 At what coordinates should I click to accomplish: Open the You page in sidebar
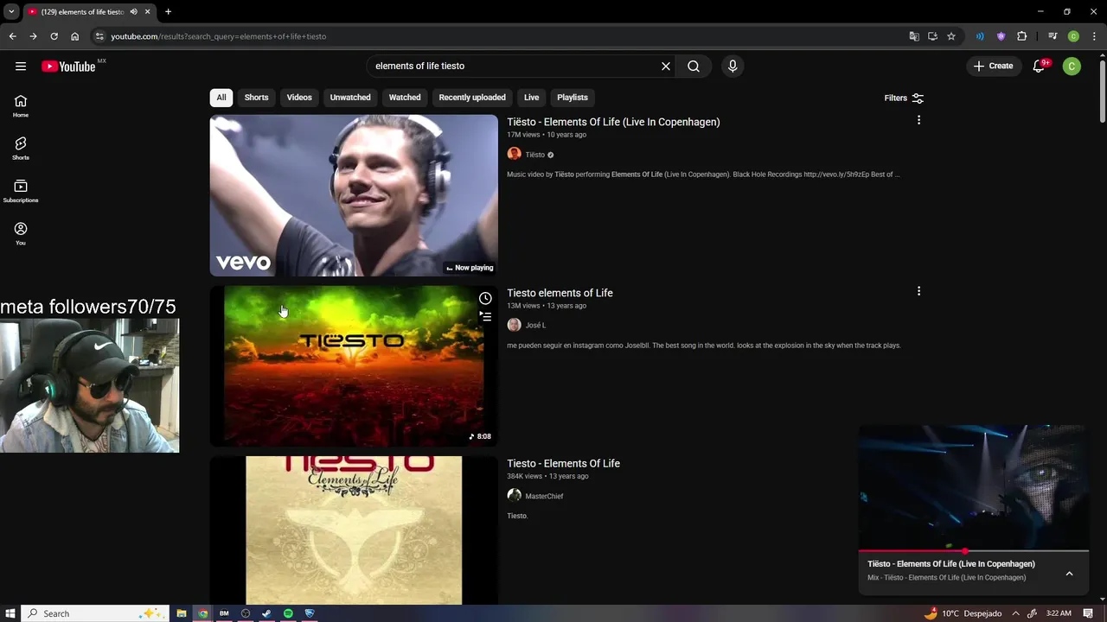21,233
